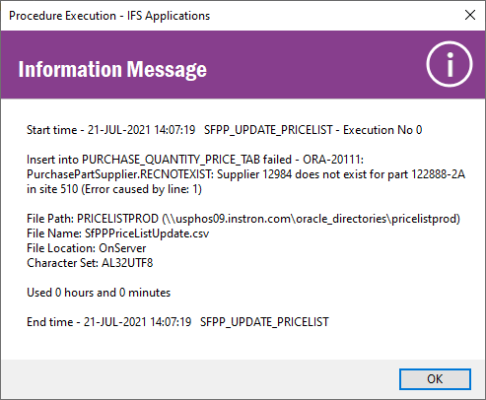Click the Character Set AL32UTF8 line
Image resolution: width=486 pixels, height=400 pixels.
90,263
